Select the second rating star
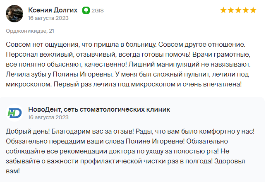This screenshot has height=182, width=266. click(x=231, y=10)
